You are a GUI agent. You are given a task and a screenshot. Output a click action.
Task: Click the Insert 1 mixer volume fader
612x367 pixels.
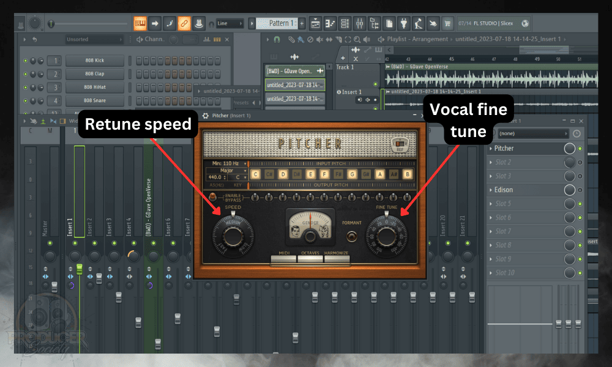[79, 269]
